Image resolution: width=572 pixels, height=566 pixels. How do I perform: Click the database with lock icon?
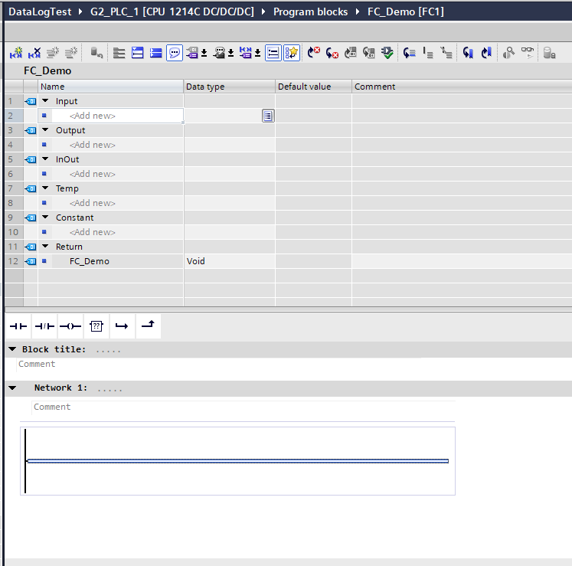click(x=549, y=53)
